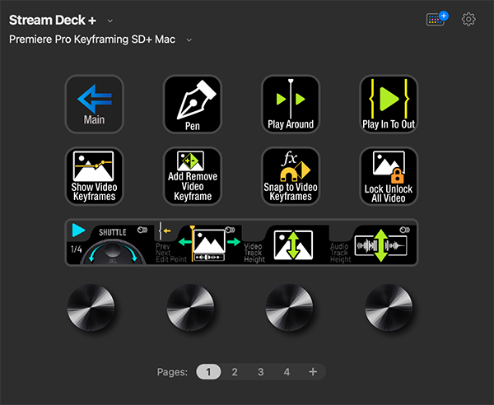Switch to page 2

235,372
